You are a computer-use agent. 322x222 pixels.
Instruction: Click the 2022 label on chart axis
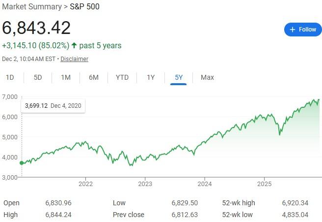85,184
